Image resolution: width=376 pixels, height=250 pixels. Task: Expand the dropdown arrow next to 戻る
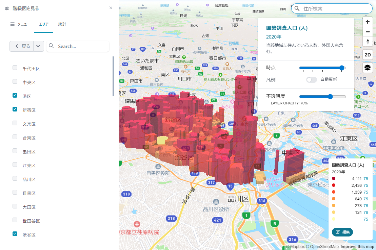pos(39,46)
